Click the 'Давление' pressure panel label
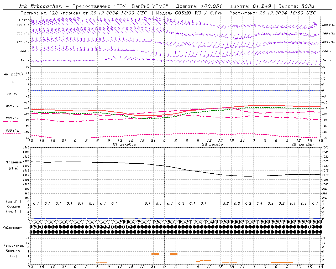 (x=14, y=162)
